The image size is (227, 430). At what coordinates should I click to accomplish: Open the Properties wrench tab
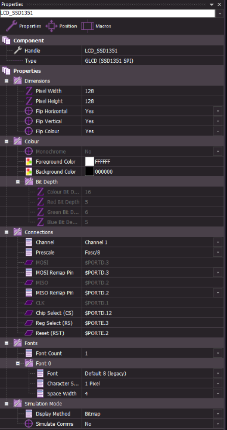(23, 26)
